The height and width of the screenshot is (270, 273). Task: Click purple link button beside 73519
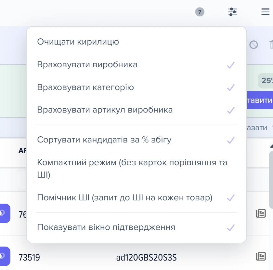[x=5, y=256]
